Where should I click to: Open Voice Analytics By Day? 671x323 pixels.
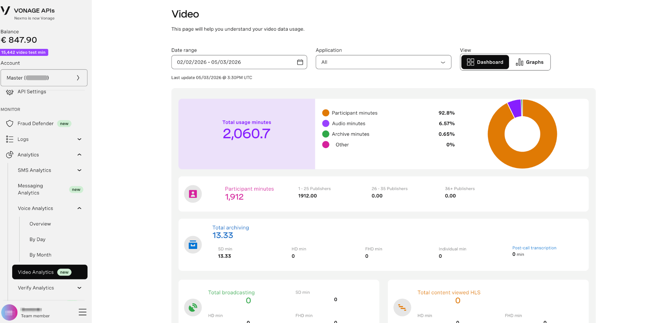coord(37,240)
